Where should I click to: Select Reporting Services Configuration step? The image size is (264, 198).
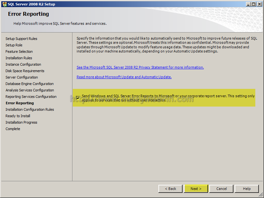point(31,97)
